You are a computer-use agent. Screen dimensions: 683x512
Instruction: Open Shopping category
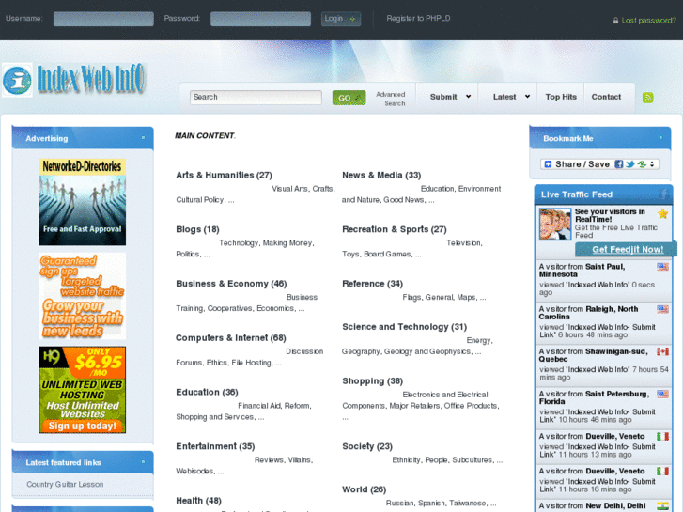pos(372,381)
